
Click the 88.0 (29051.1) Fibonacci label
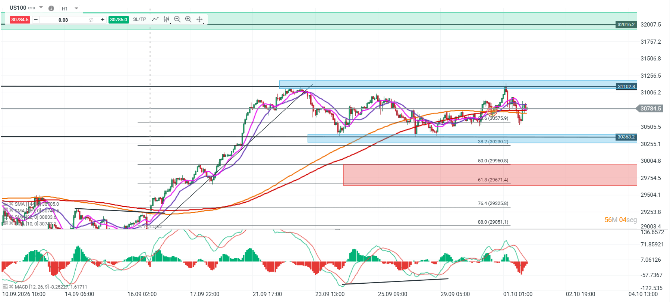(493, 222)
